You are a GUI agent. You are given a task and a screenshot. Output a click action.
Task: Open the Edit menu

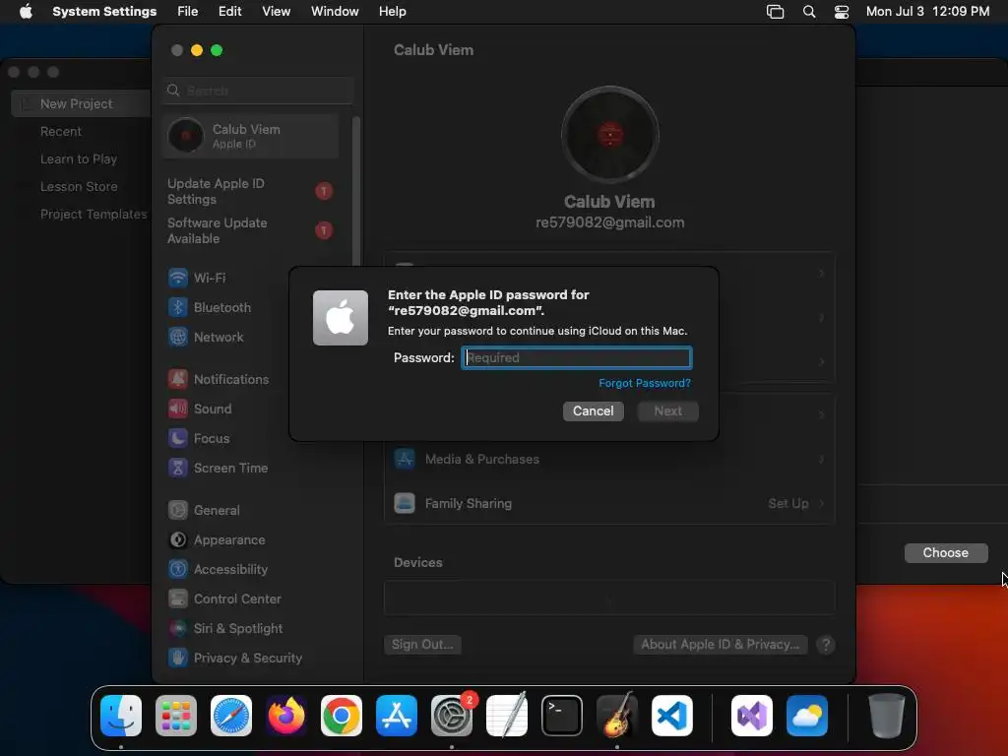point(229,12)
